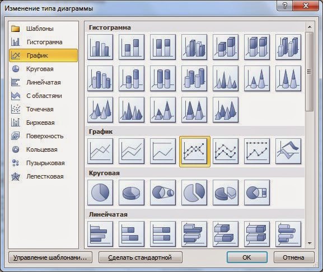Screen dimensions: 323x272
Task: Switch to the Гистограмма category
Action: click(44, 42)
